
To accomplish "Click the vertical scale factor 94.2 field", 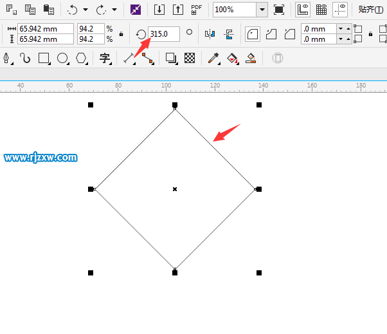I will (91, 39).
